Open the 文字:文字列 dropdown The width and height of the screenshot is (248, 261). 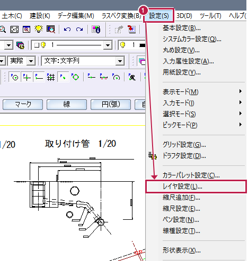coord(120,61)
